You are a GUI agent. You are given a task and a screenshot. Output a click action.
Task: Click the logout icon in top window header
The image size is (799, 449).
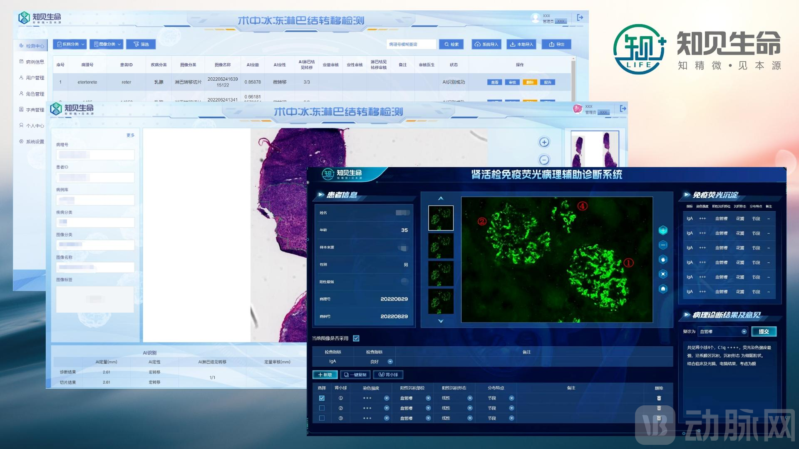[x=580, y=17]
